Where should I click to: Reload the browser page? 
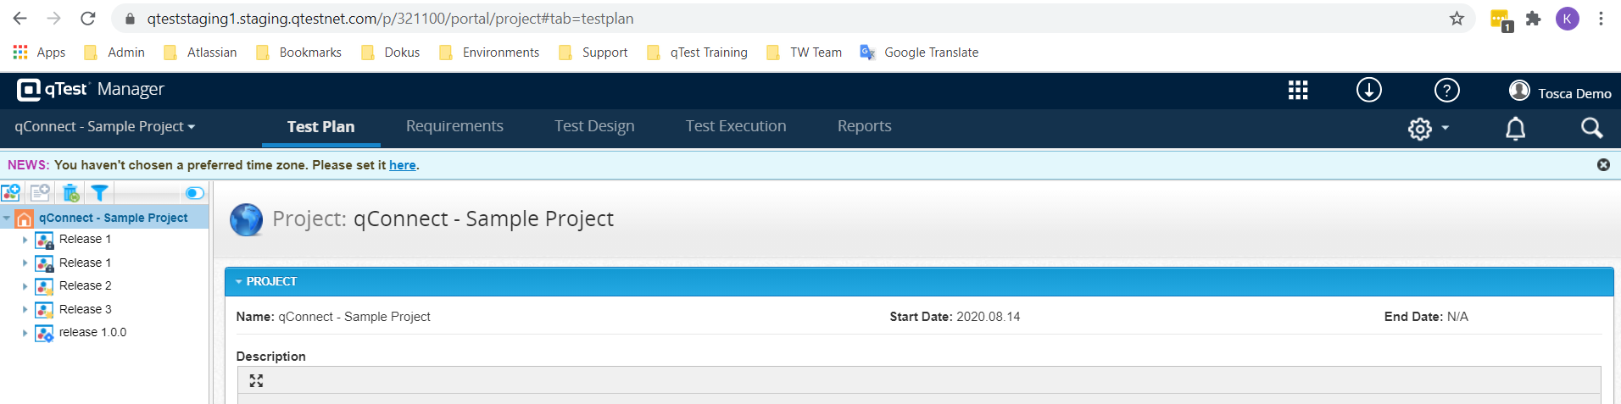pyautogui.click(x=88, y=18)
